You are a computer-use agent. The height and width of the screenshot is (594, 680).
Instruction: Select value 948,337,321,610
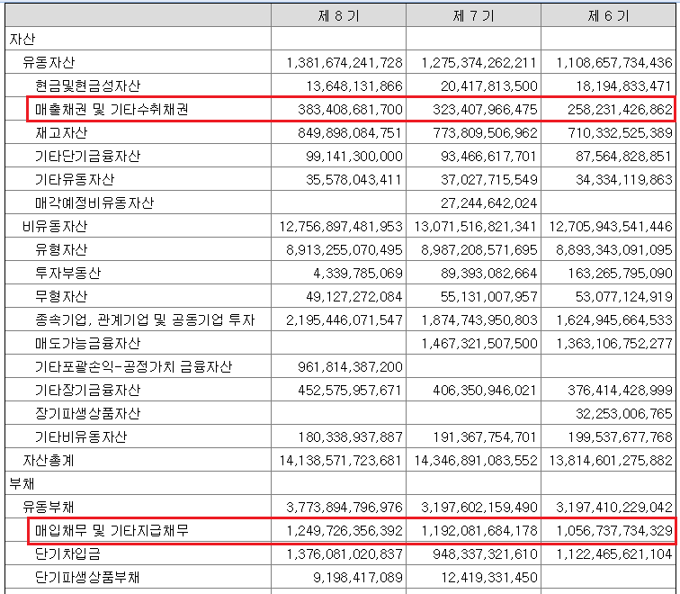tap(485, 554)
